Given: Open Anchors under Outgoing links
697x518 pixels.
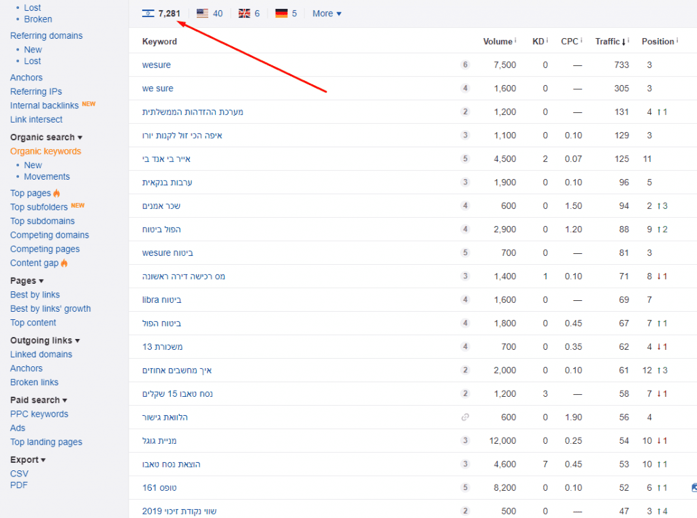Looking at the screenshot, I should 27,368.
